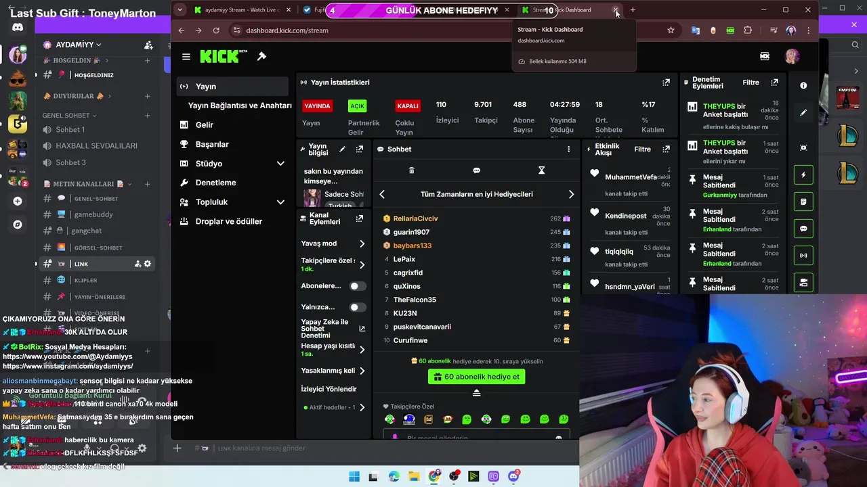
Task: Go to next leaderboard with right arrow
Action: pyautogui.click(x=571, y=194)
